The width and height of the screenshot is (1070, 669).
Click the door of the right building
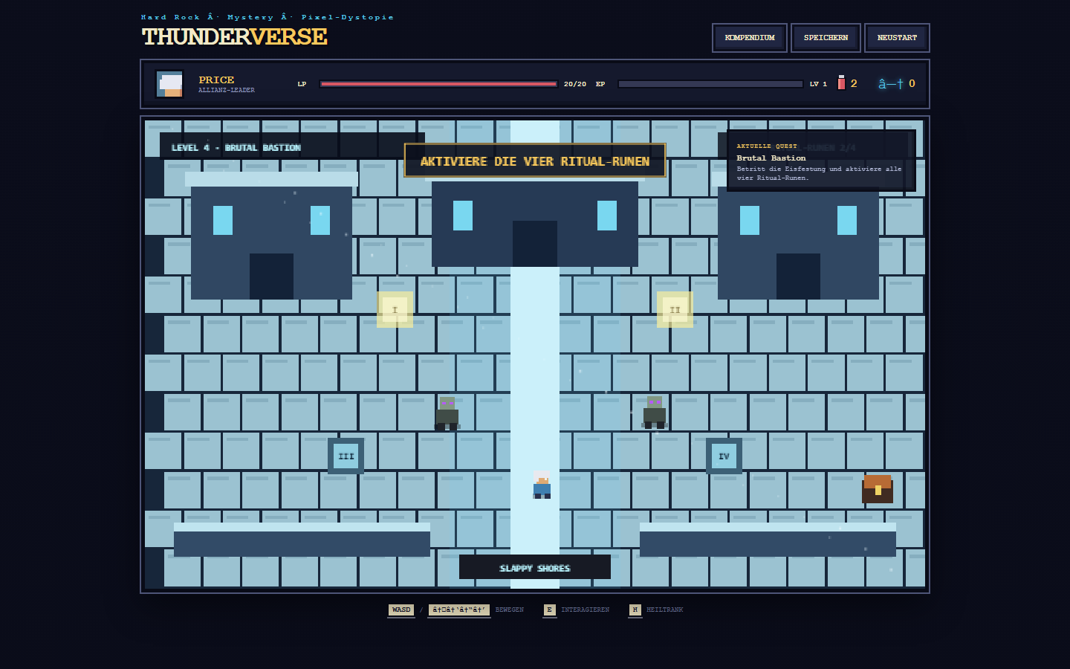[798, 277]
